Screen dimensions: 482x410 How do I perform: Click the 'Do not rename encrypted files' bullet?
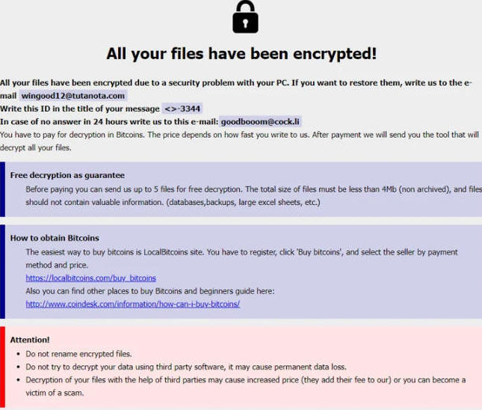(x=78, y=354)
